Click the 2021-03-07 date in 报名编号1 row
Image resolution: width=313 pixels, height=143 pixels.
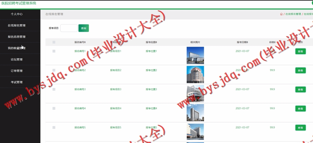[242, 51]
